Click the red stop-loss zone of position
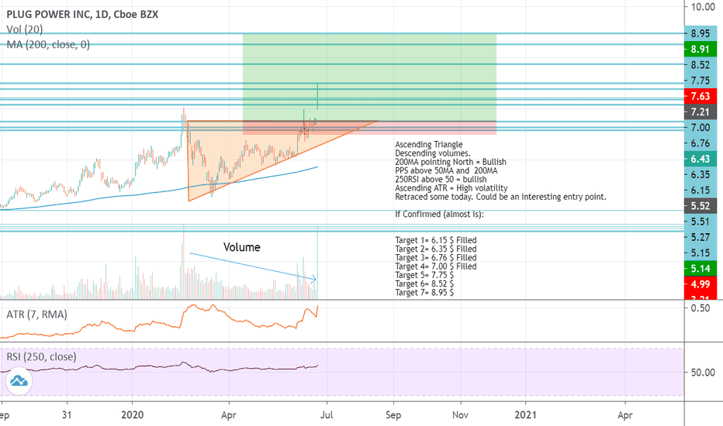 [x=369, y=128]
